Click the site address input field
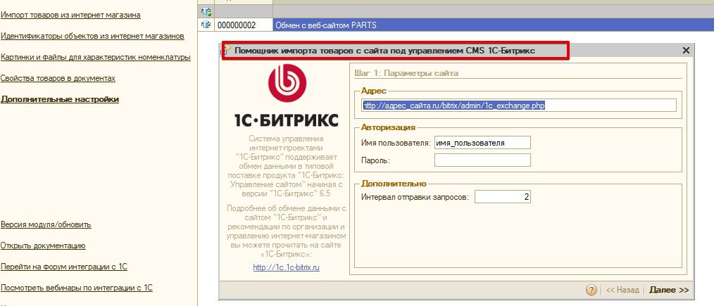 519,106
